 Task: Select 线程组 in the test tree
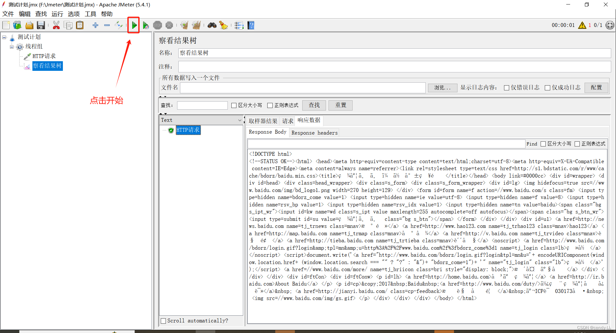[34, 46]
